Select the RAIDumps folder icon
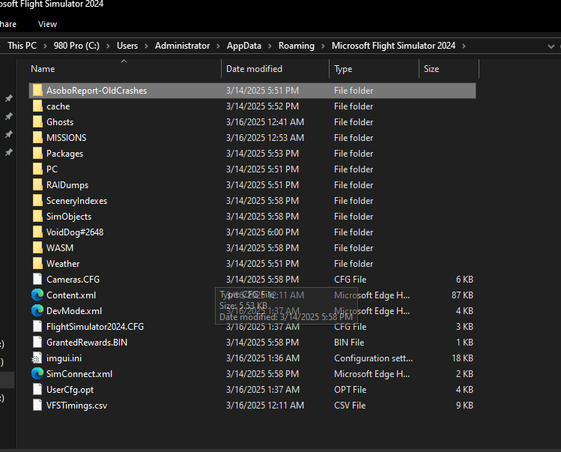 pyautogui.click(x=37, y=185)
